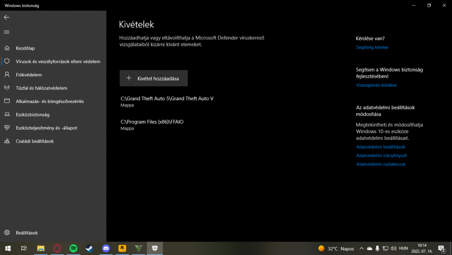This screenshot has width=452, height=255.
Task: Click the Beállítások gear icon
Action: (x=7, y=232)
